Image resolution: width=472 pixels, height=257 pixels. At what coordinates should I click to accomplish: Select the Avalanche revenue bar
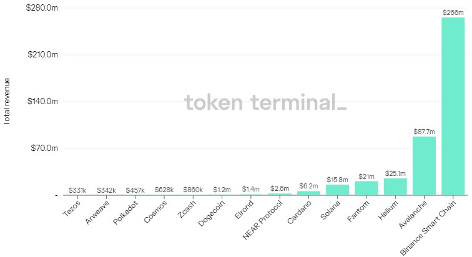(x=424, y=165)
